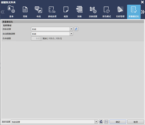Increase the 色块调整 value with up arrow
The width and height of the screenshot is (145, 125).
[41, 37]
